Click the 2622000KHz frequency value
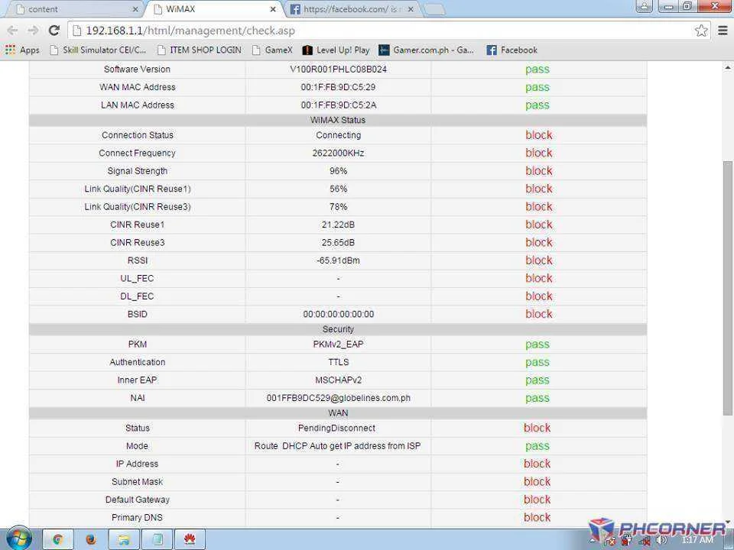The height and width of the screenshot is (550, 734). click(x=338, y=153)
